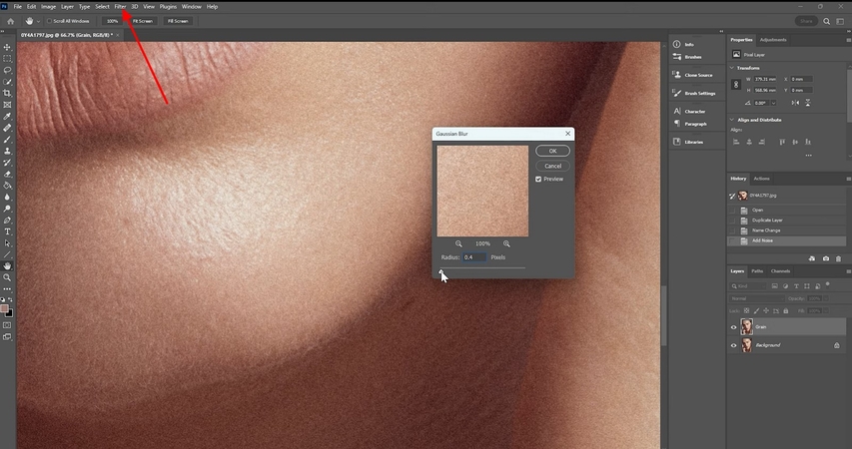Collapse the Align and Distribute section

732,120
